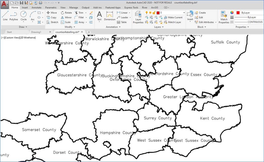Expand the Modify panel

pos(70,27)
